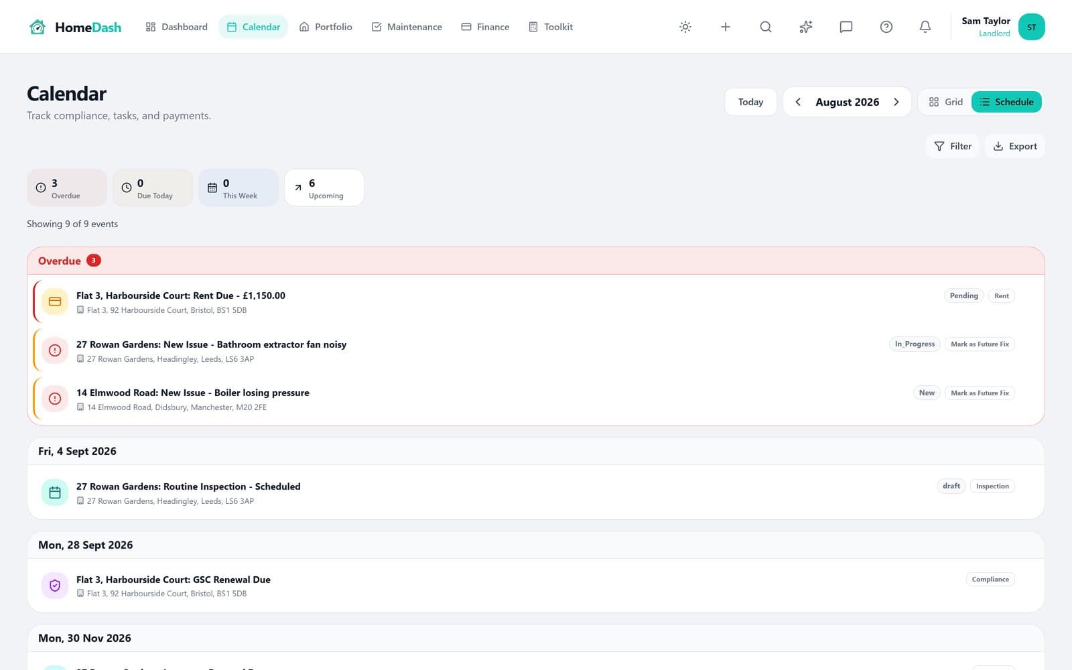1072x670 pixels.
Task: Switch to Schedule view
Action: 1006,102
